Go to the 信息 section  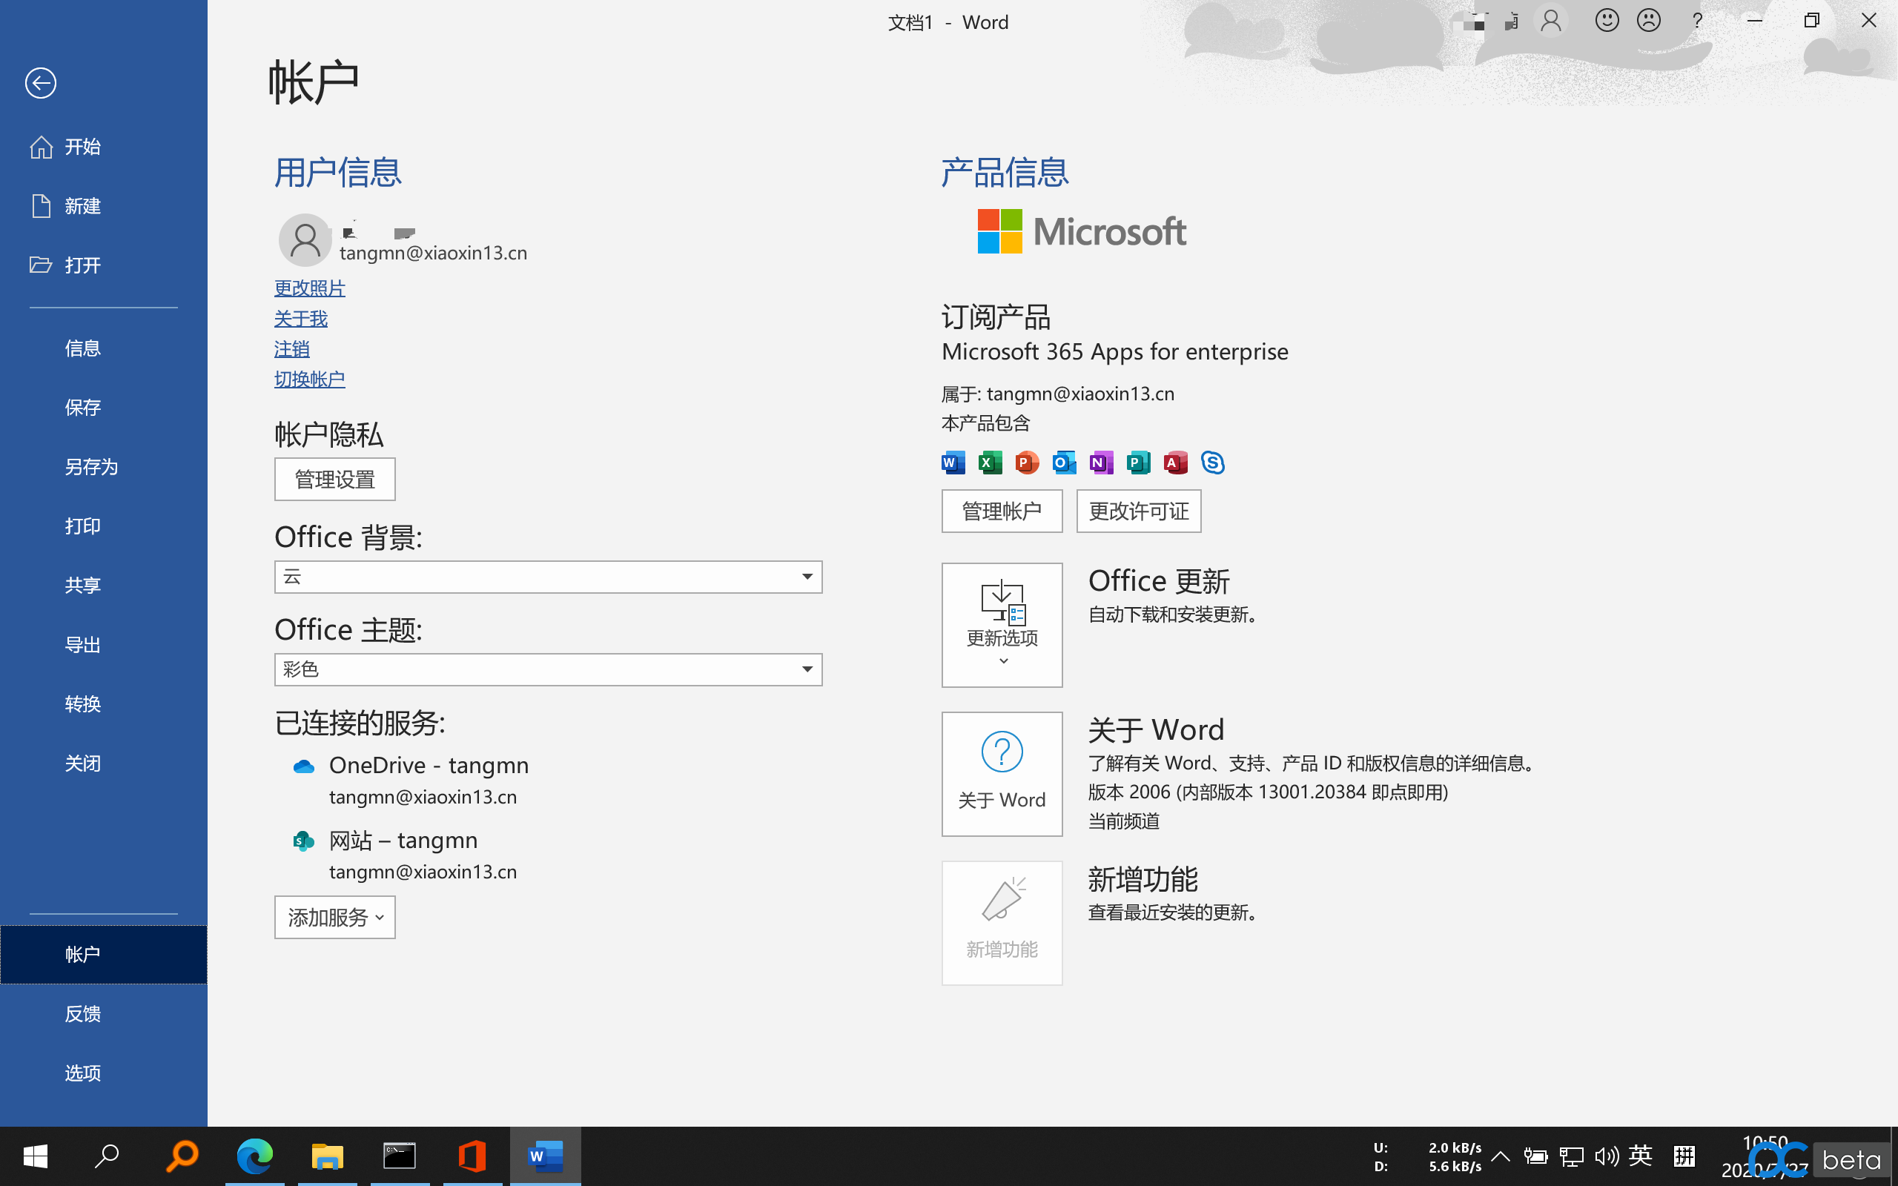[104, 348]
